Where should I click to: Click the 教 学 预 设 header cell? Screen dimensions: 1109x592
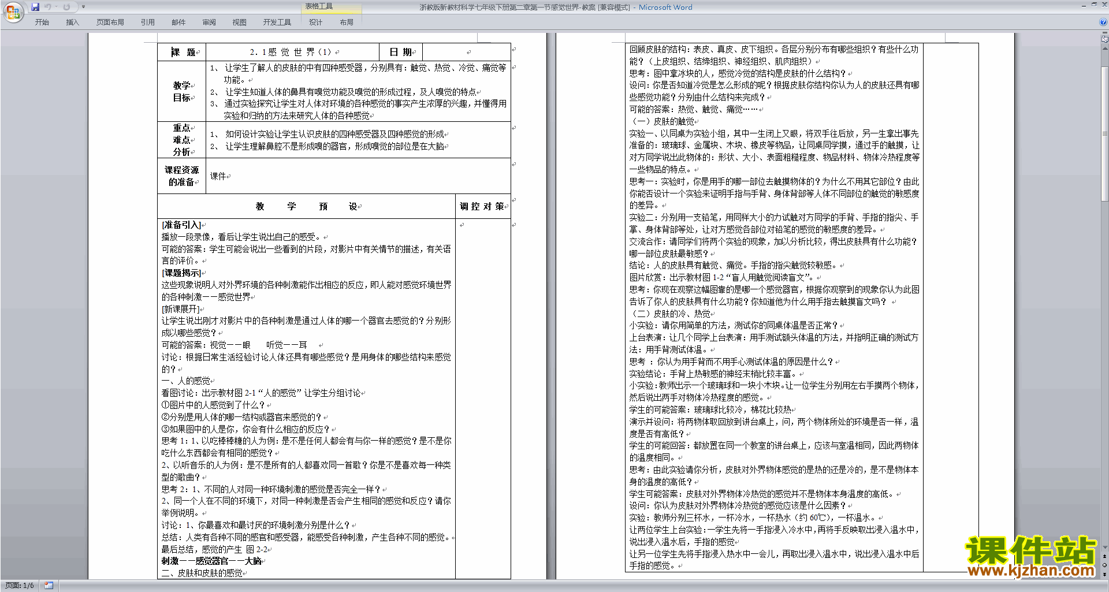(306, 206)
